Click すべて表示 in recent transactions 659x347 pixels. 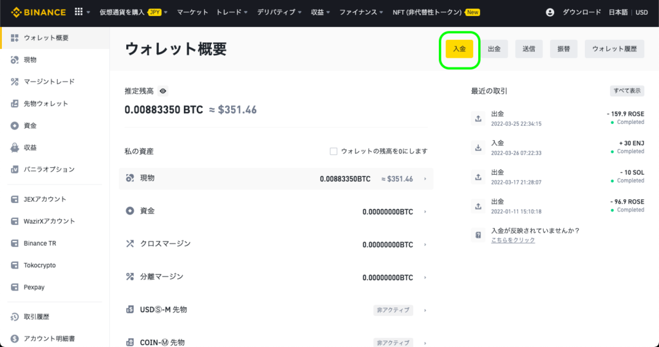(627, 91)
